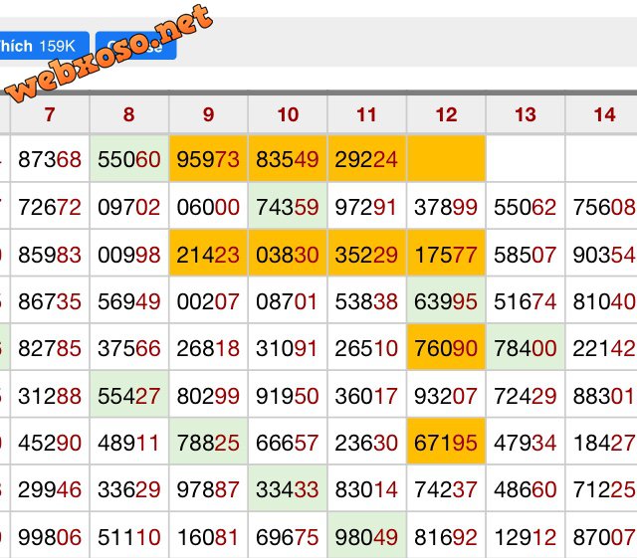Select column header 7

point(50,114)
